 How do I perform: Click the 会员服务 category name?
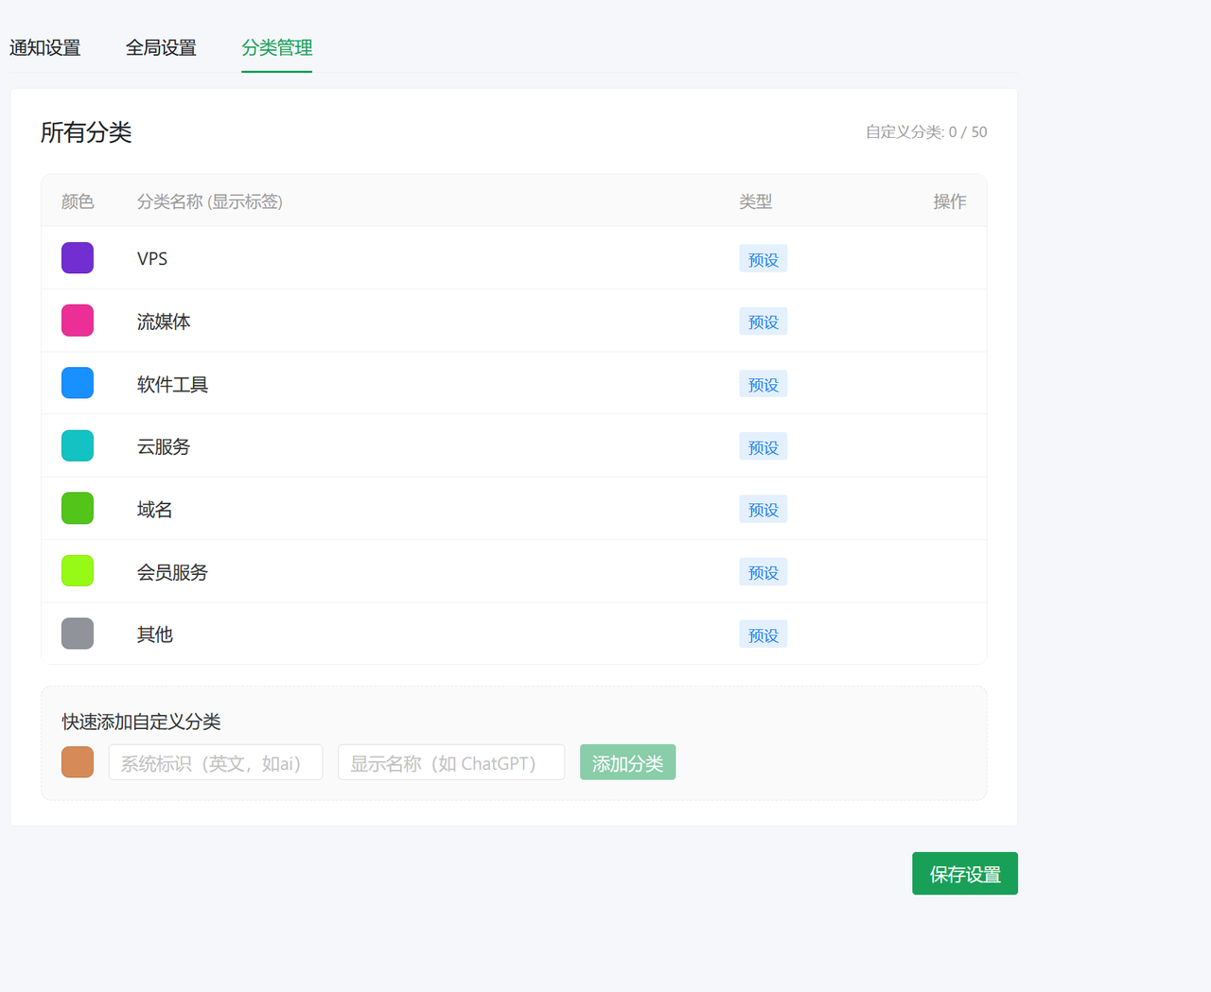coord(172,572)
